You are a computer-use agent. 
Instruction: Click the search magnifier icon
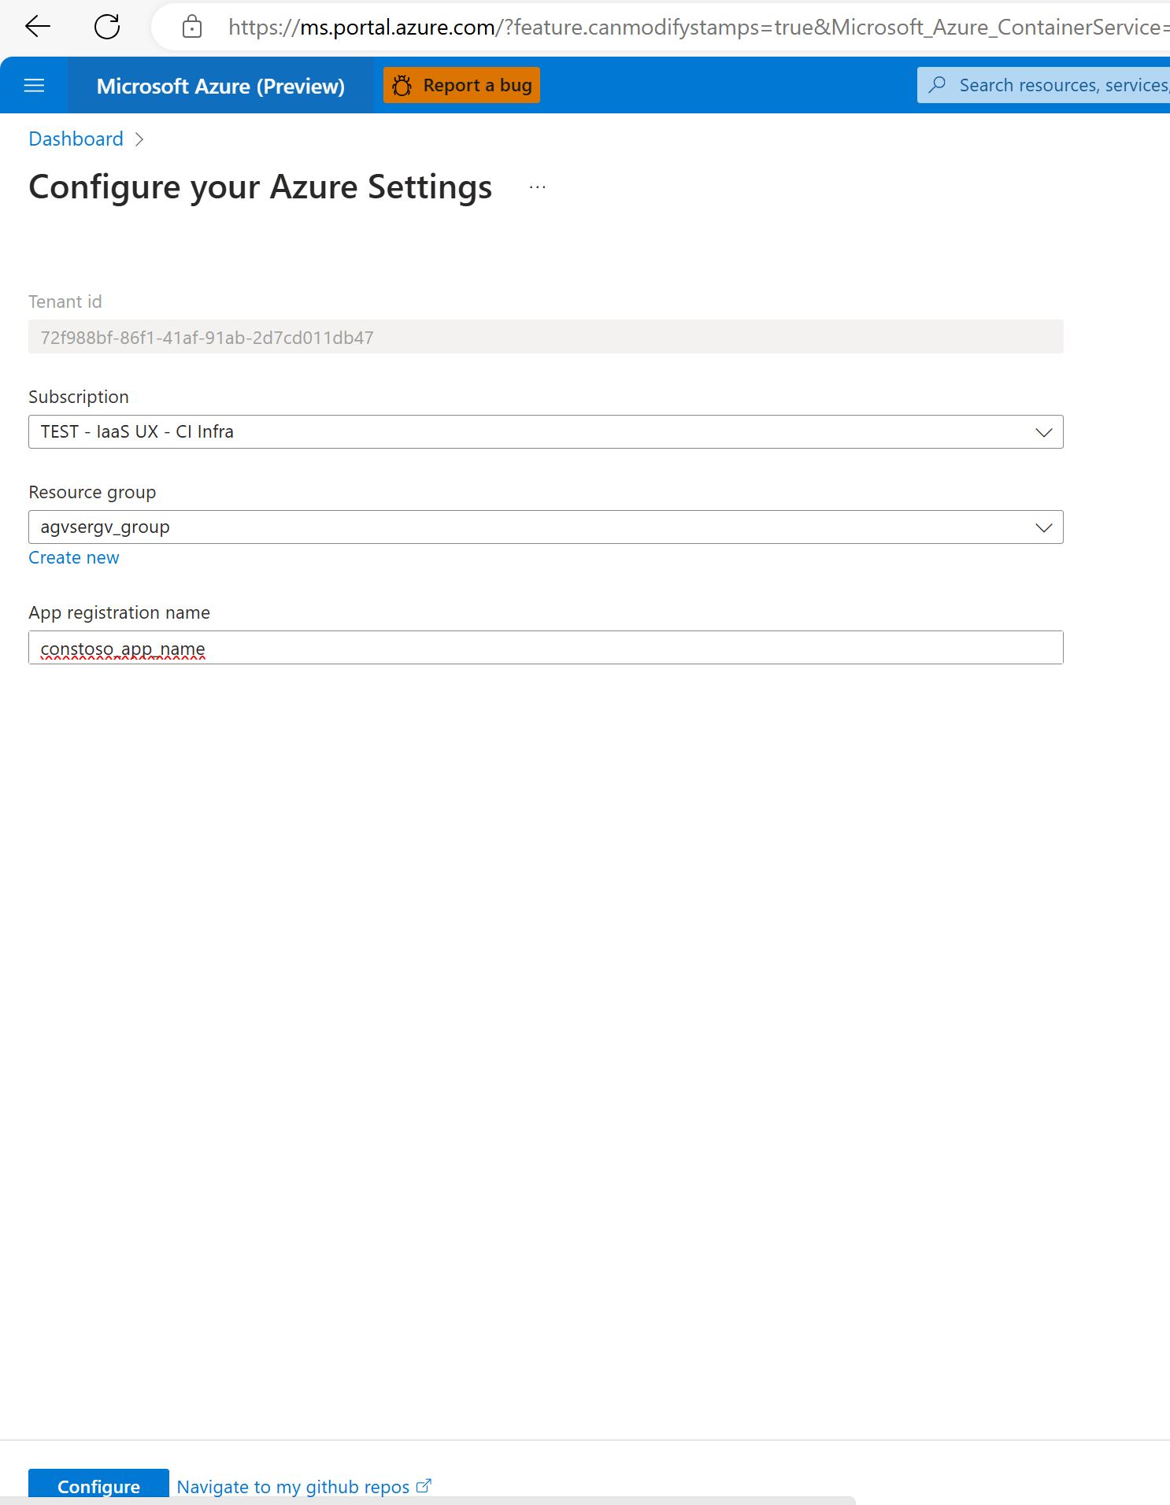pyautogui.click(x=937, y=85)
